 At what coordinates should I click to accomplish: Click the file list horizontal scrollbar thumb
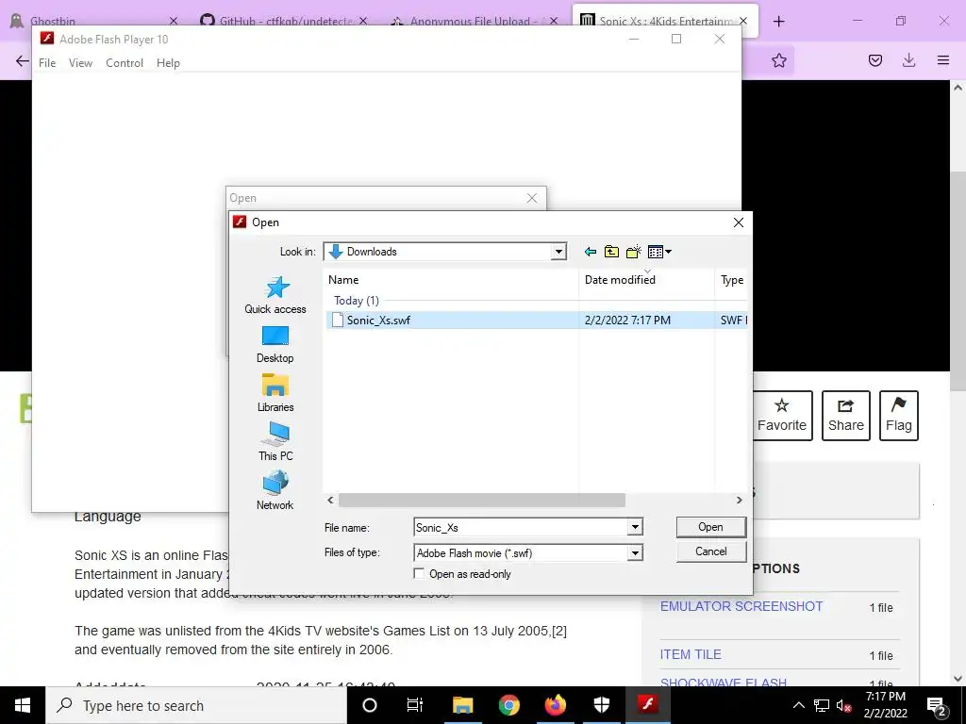click(482, 500)
